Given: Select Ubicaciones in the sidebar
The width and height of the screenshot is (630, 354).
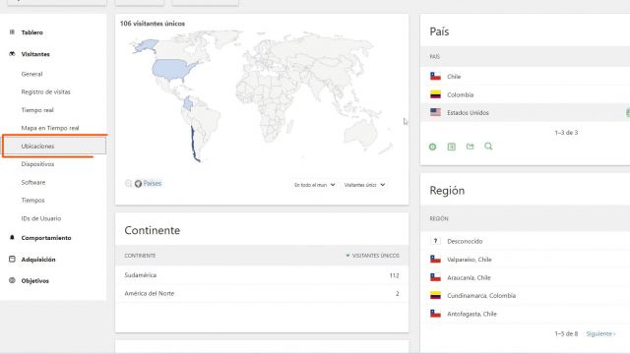Looking at the screenshot, I should (x=54, y=146).
